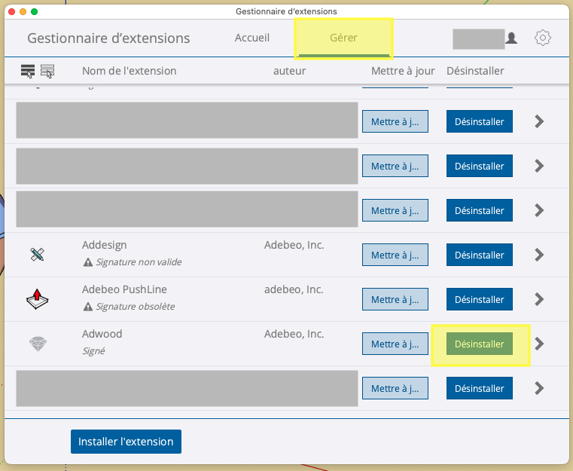Expand details chevron for Adebeo PushLine
This screenshot has height=471, width=573.
[x=539, y=299]
